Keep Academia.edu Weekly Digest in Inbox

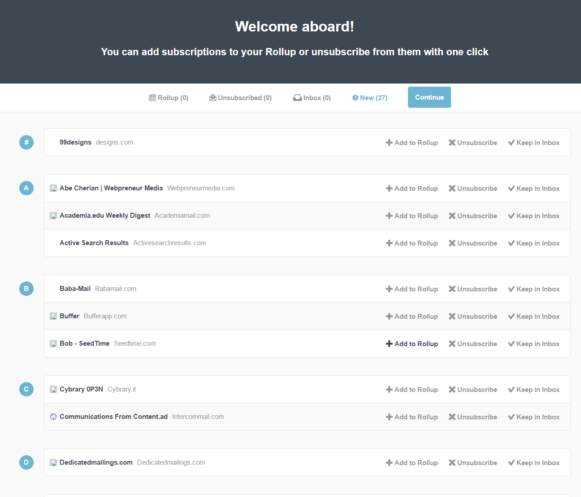point(533,216)
